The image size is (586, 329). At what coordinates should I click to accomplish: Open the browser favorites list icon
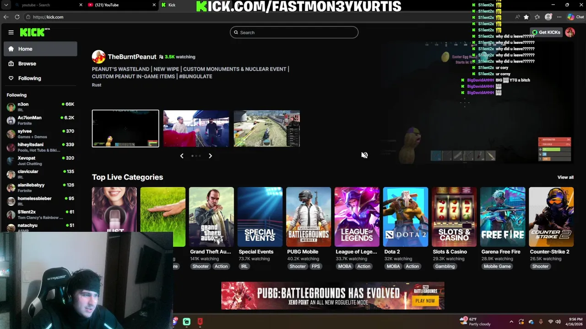pos(537,17)
